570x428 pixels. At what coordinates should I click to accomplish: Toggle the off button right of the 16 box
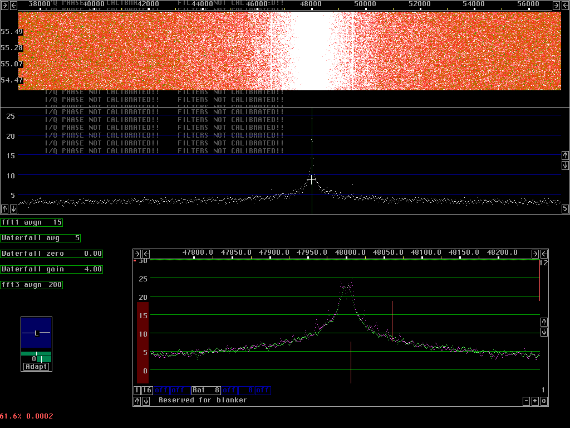point(161,391)
